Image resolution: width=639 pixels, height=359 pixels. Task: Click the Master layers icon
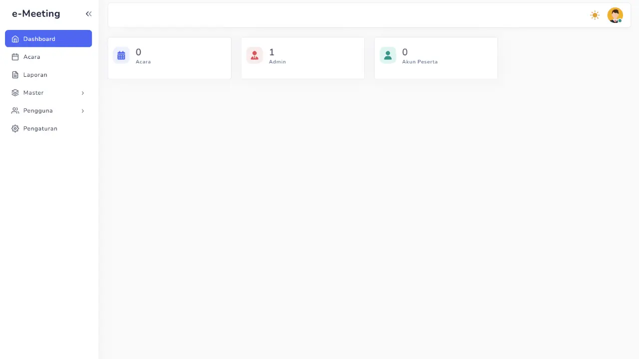pos(15,93)
